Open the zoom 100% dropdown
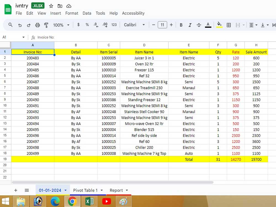Viewport: 276px width, 207px height. point(61,25)
